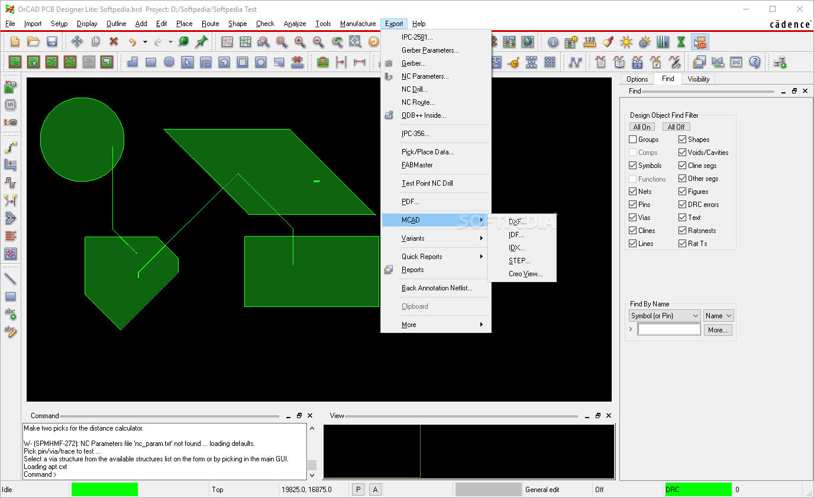Click the Copy toolbar icon
Screen dimensions: 814x498
click(95, 41)
